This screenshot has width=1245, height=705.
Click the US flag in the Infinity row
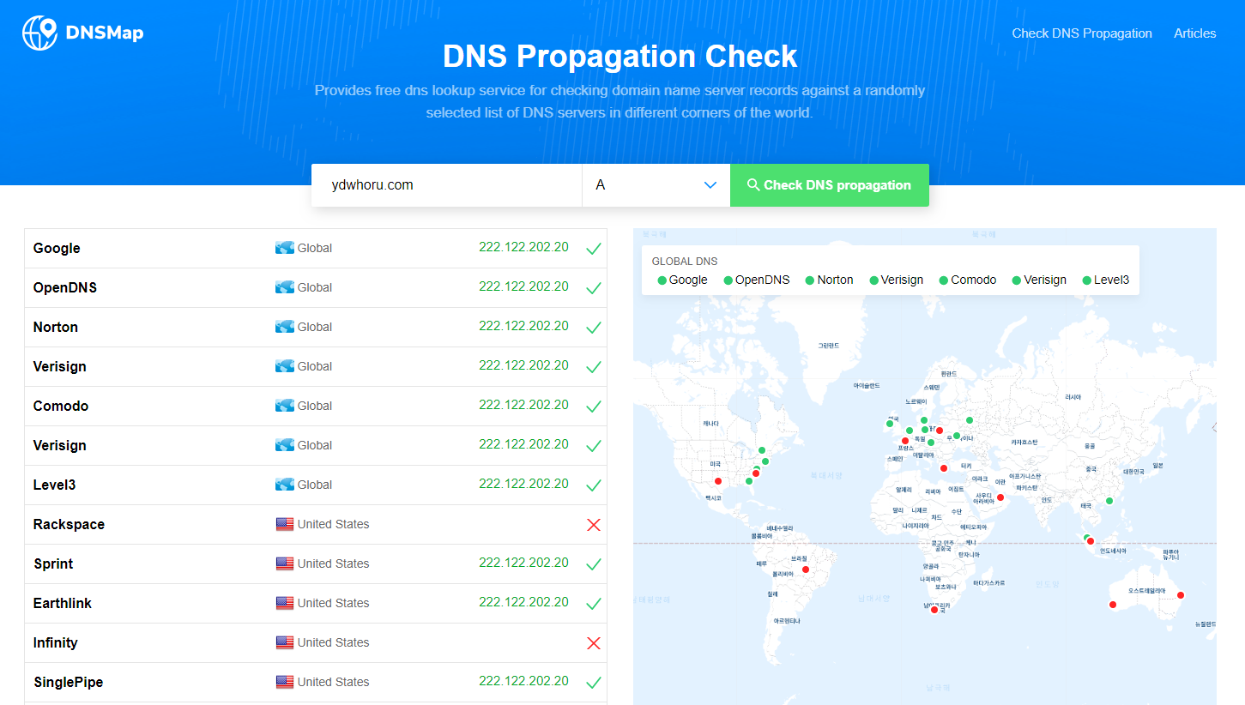(285, 642)
